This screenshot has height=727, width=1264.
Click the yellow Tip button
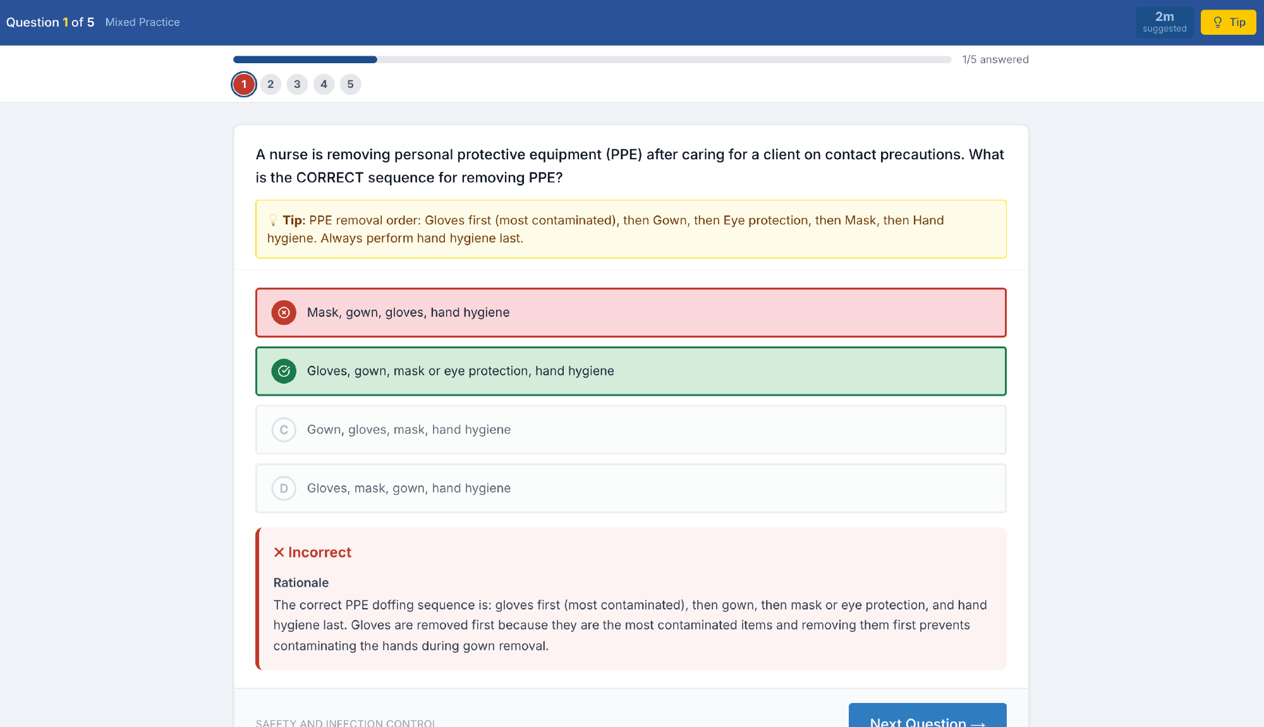click(1228, 22)
